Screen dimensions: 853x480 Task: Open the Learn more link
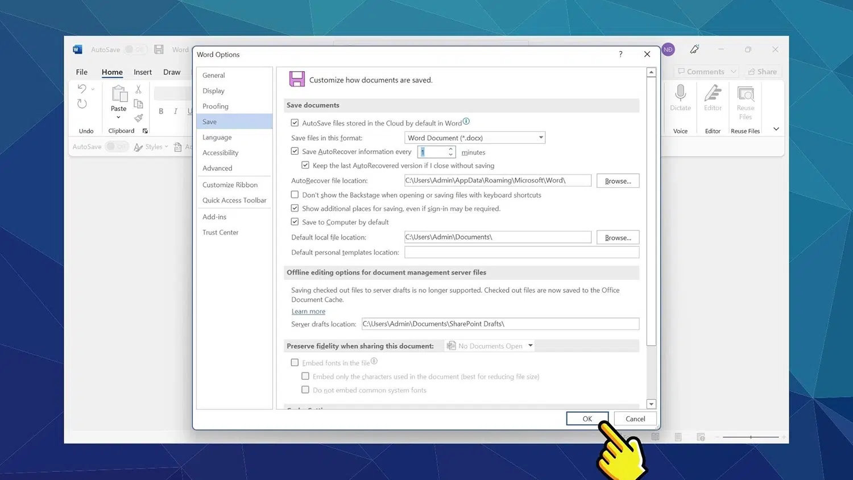pyautogui.click(x=308, y=312)
